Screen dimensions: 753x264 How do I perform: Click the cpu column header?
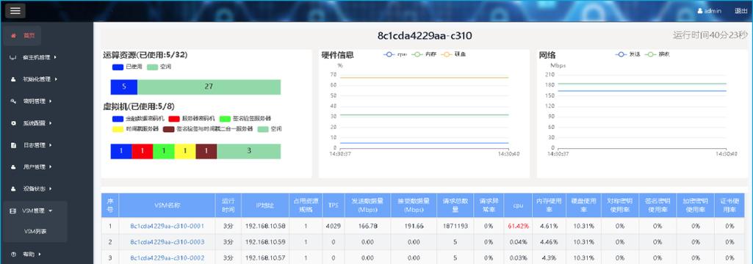pyautogui.click(x=518, y=205)
